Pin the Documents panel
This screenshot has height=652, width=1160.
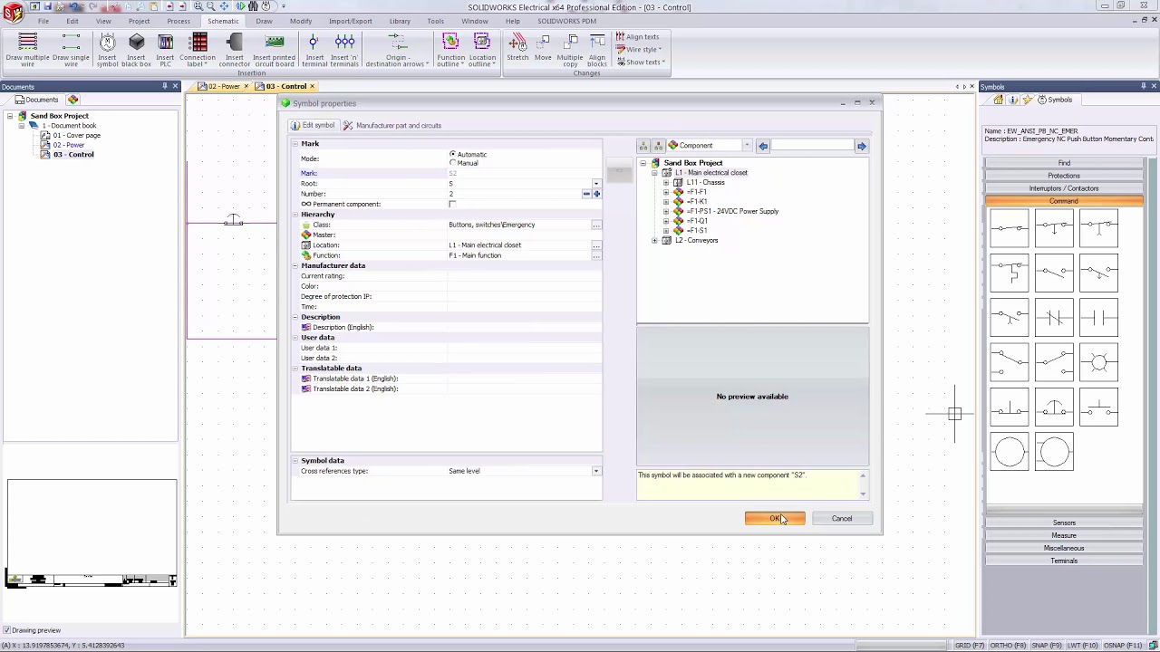(164, 86)
